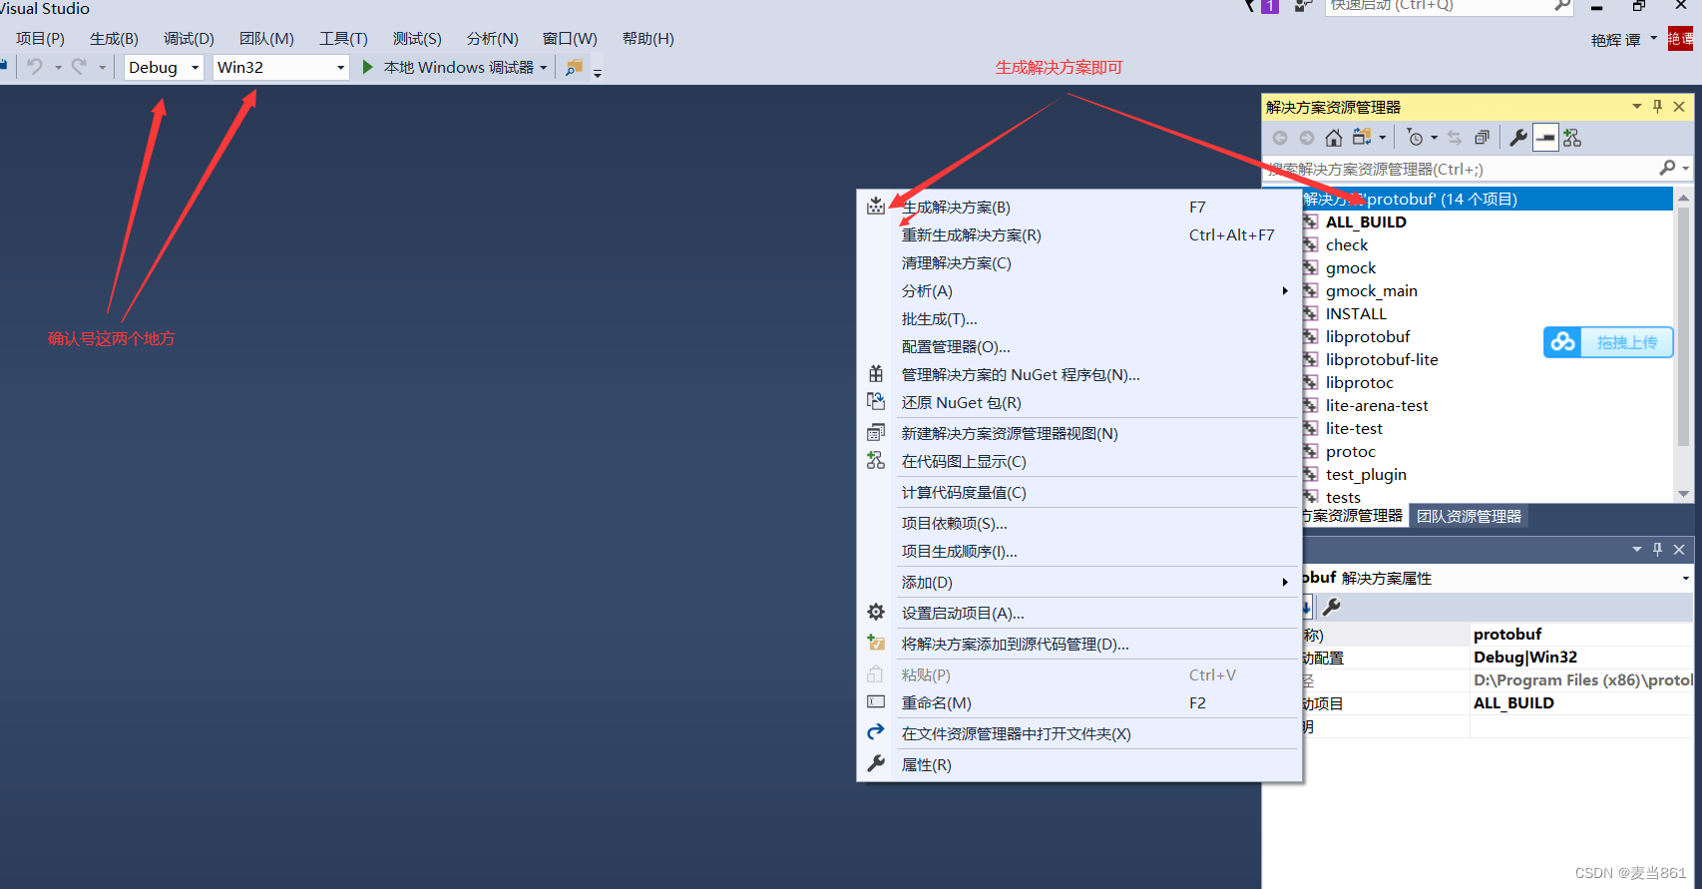
Task: Open the undo history dropdown arrow
Action: point(58,68)
